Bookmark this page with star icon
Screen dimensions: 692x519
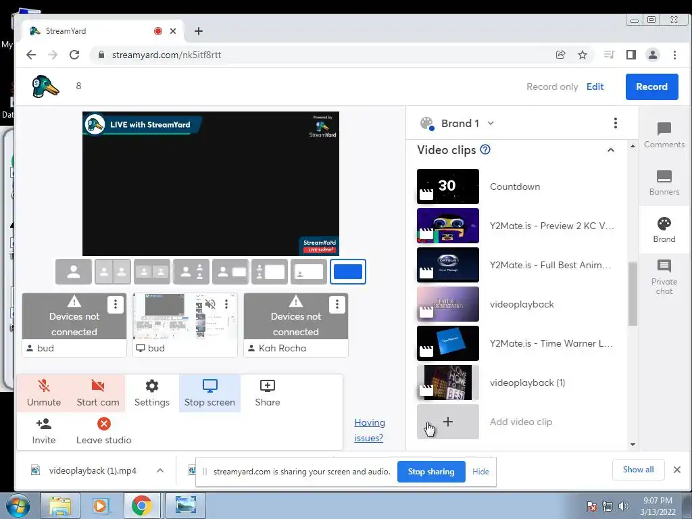[583, 55]
